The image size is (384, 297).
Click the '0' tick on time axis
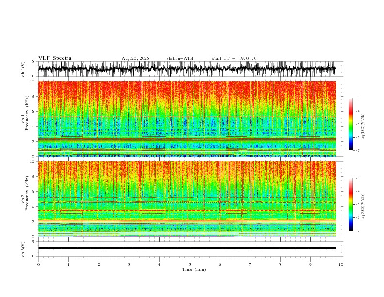pyautogui.click(x=38, y=264)
